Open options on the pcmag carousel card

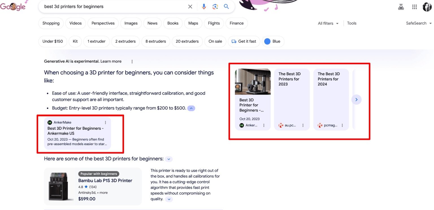coord(342,125)
